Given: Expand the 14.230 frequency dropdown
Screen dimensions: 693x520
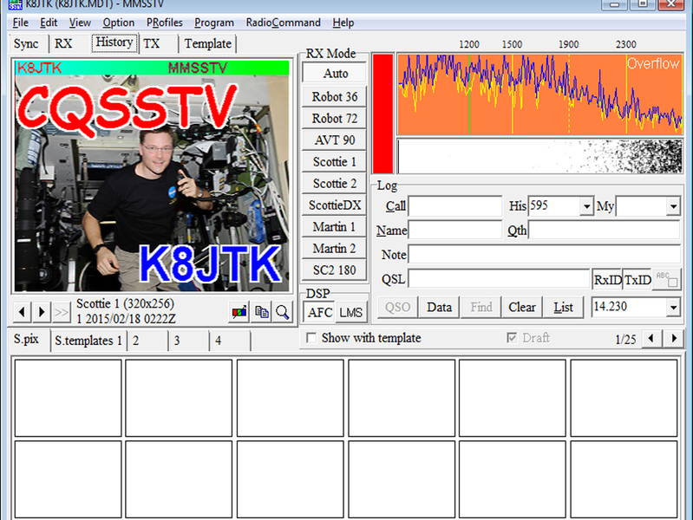Looking at the screenshot, I should pyautogui.click(x=673, y=307).
